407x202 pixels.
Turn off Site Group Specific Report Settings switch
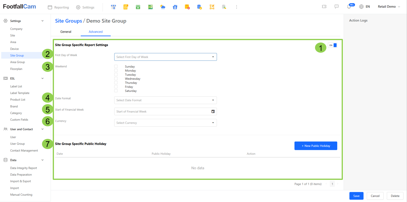(x=332, y=45)
